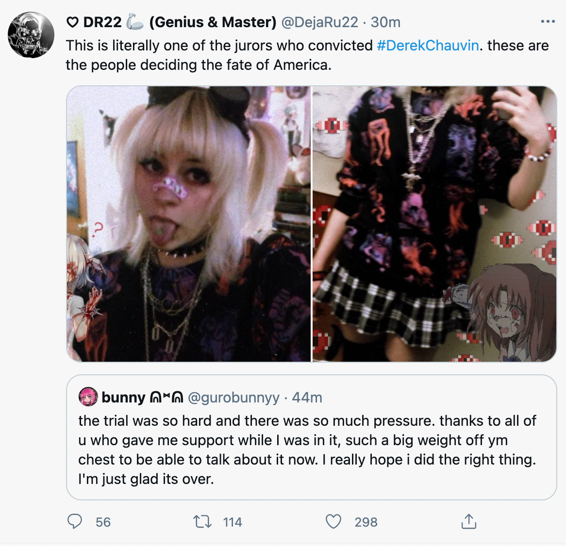This screenshot has width=566, height=546.
Task: Open the 30m timestamp of the tweet
Action: 385,22
